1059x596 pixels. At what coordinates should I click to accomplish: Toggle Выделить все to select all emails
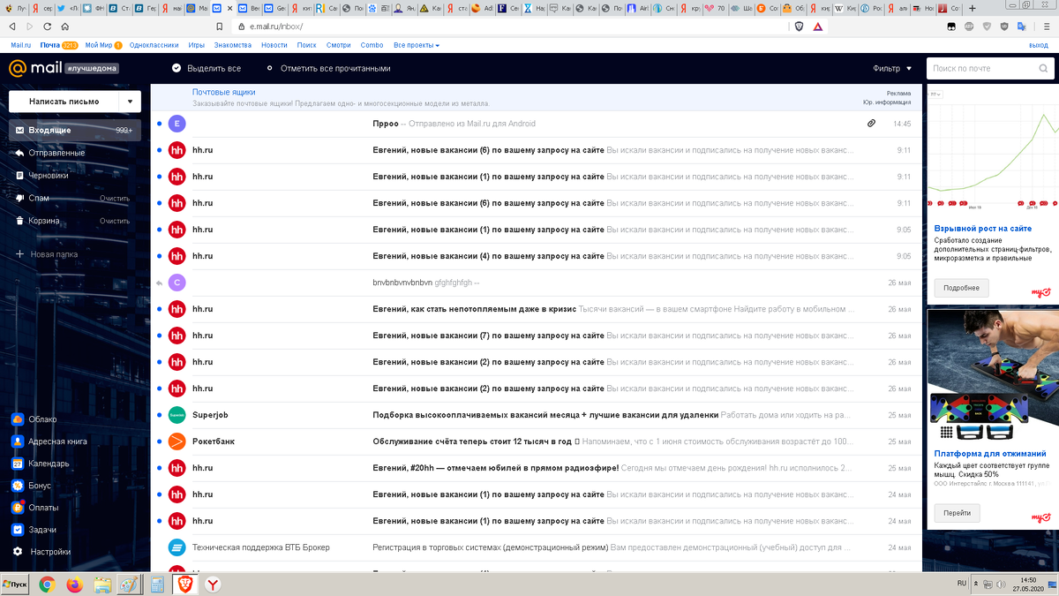(x=207, y=68)
